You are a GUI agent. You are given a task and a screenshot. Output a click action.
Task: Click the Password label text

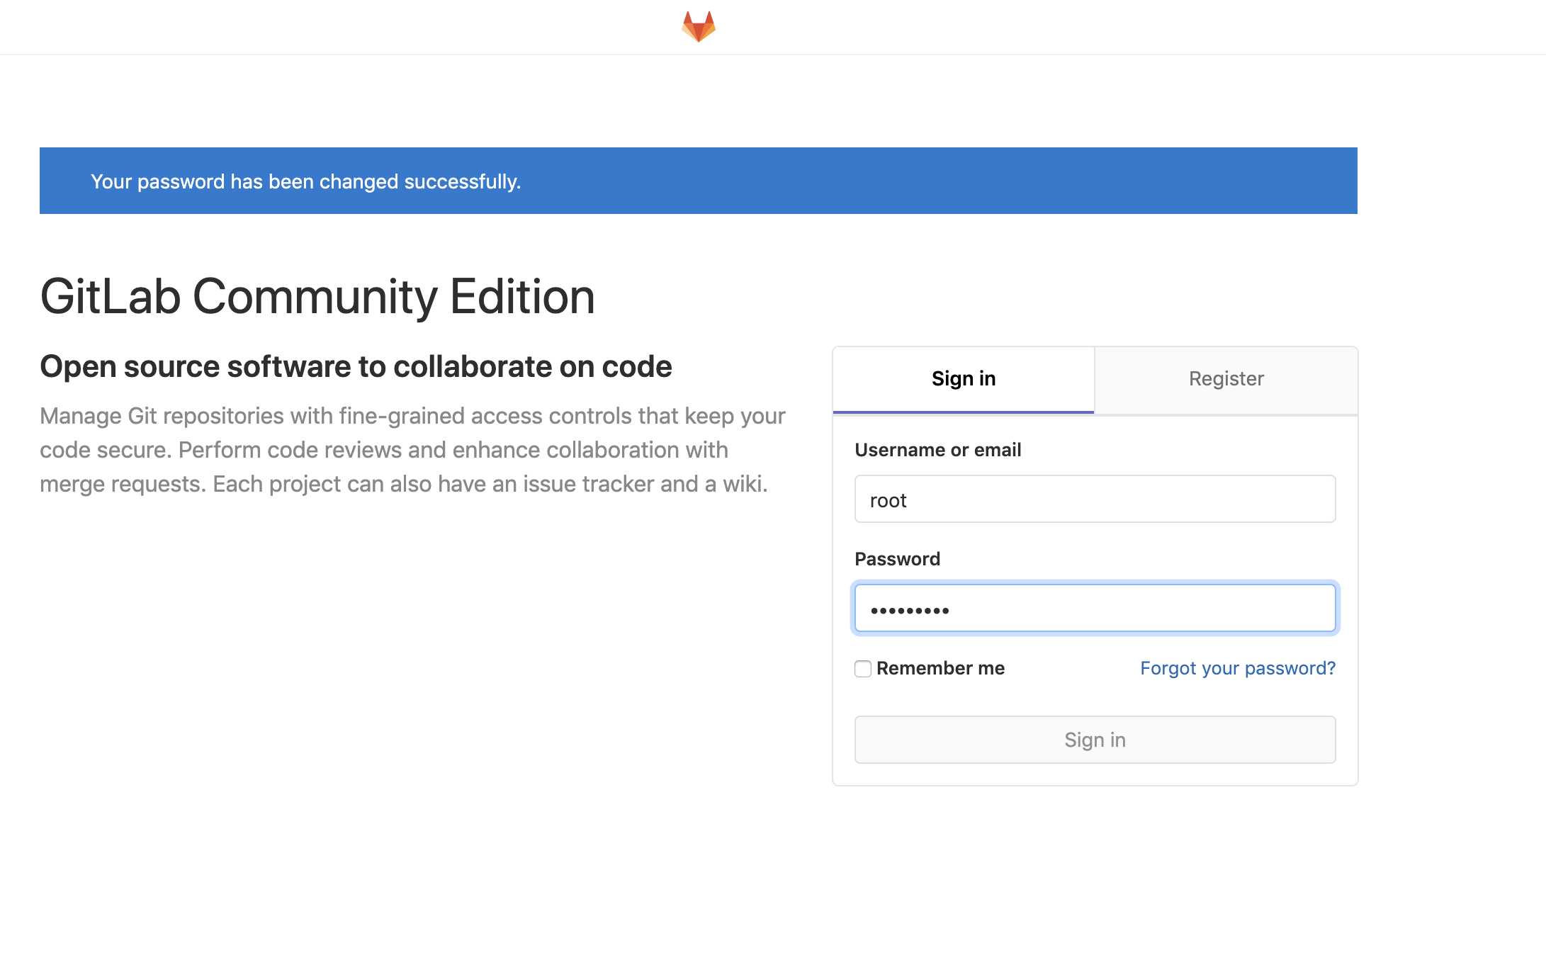pos(897,559)
